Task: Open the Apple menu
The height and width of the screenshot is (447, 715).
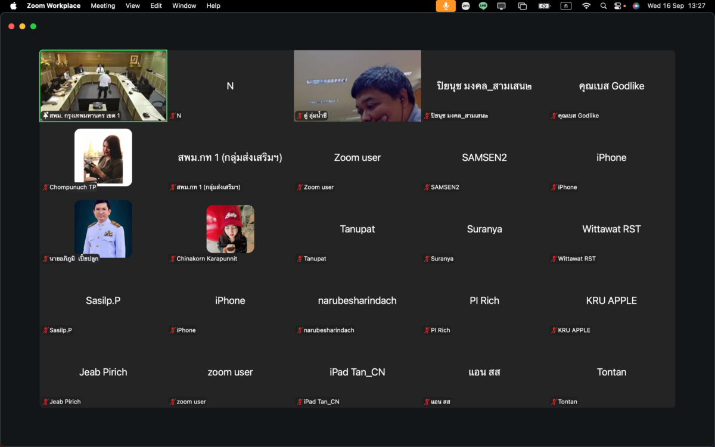Action: point(13,6)
